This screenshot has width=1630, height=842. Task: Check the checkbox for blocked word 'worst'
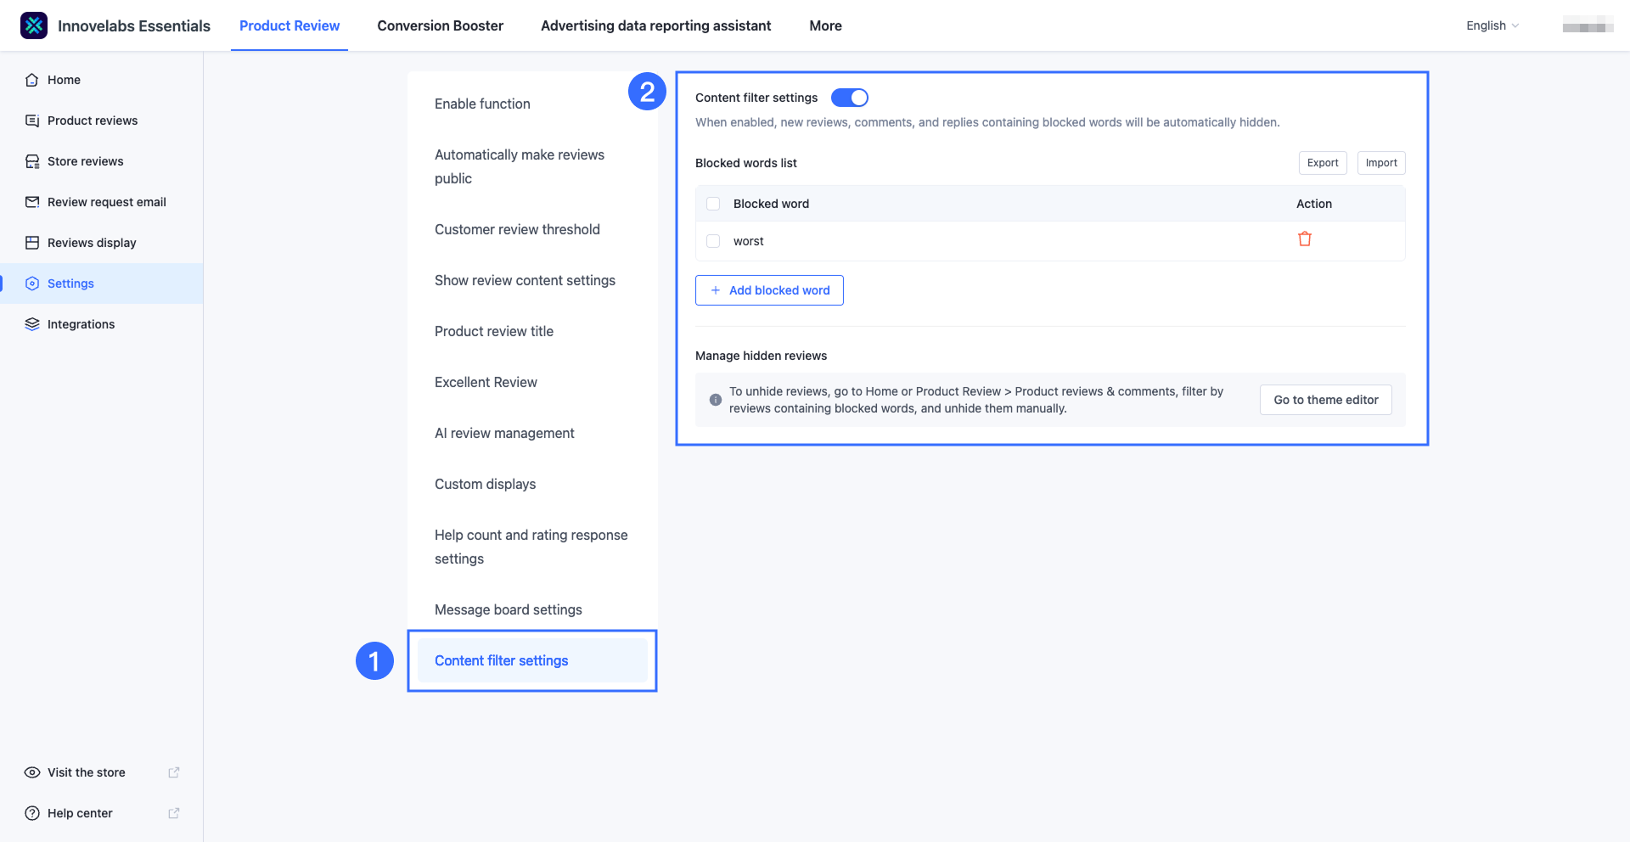(x=713, y=241)
